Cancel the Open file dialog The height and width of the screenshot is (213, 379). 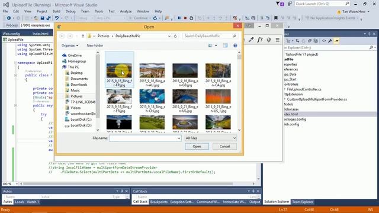224,146
